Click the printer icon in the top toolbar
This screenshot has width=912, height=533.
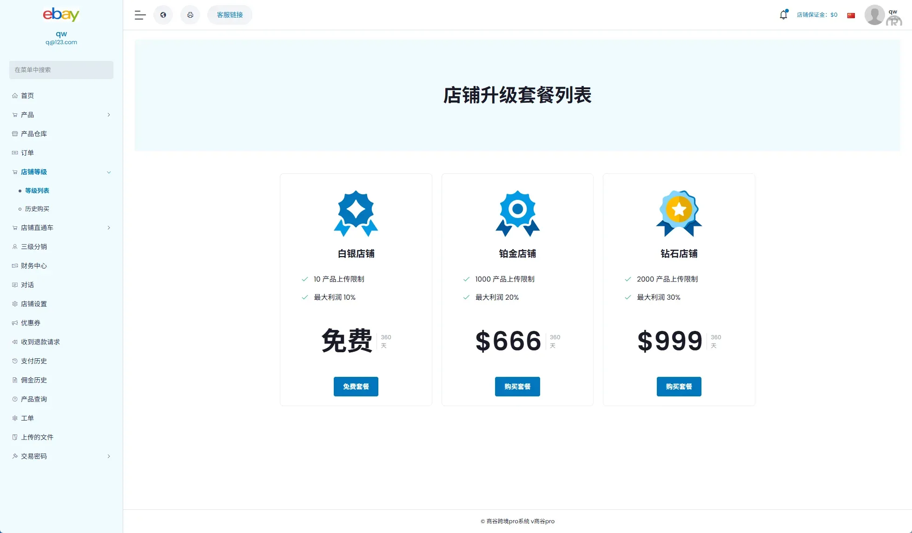pos(190,14)
